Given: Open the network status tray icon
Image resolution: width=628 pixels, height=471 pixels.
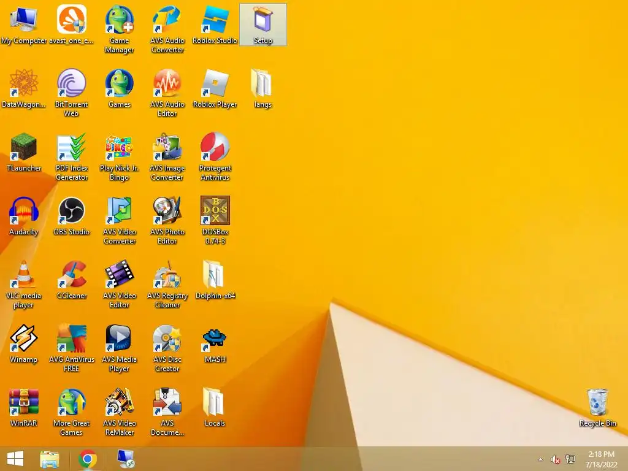Looking at the screenshot, I should 570,459.
